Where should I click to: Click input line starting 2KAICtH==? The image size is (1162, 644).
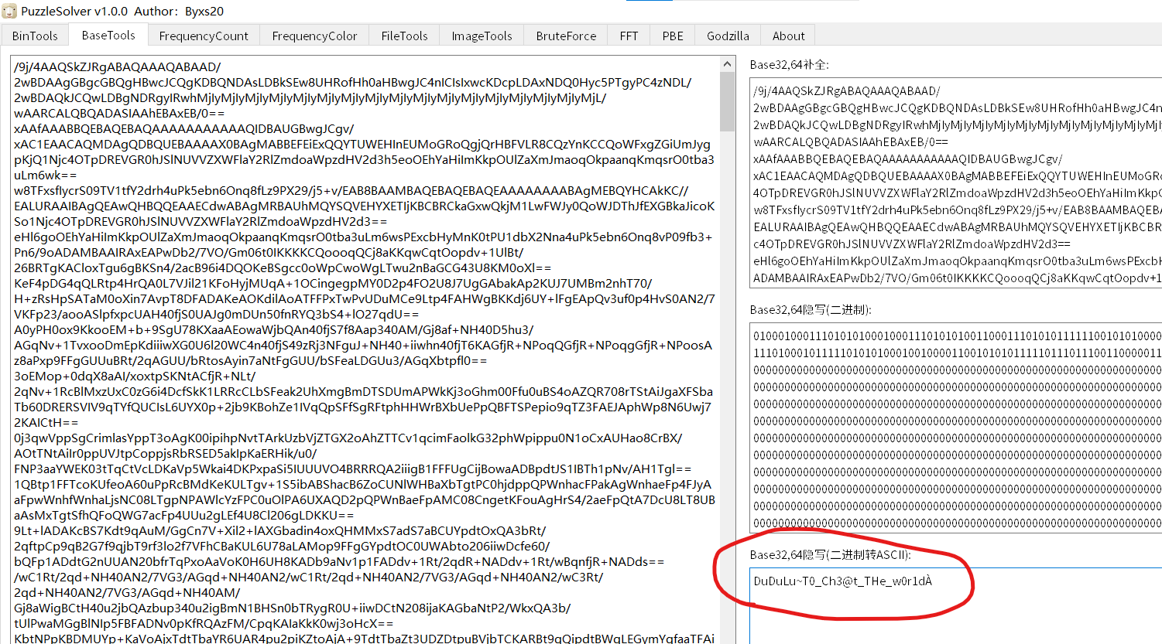pos(46,422)
